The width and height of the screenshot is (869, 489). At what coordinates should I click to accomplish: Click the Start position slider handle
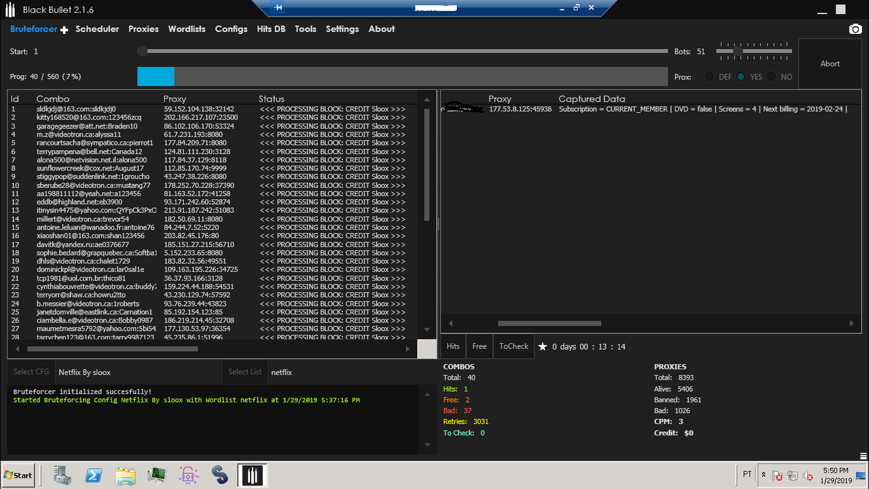coord(142,51)
